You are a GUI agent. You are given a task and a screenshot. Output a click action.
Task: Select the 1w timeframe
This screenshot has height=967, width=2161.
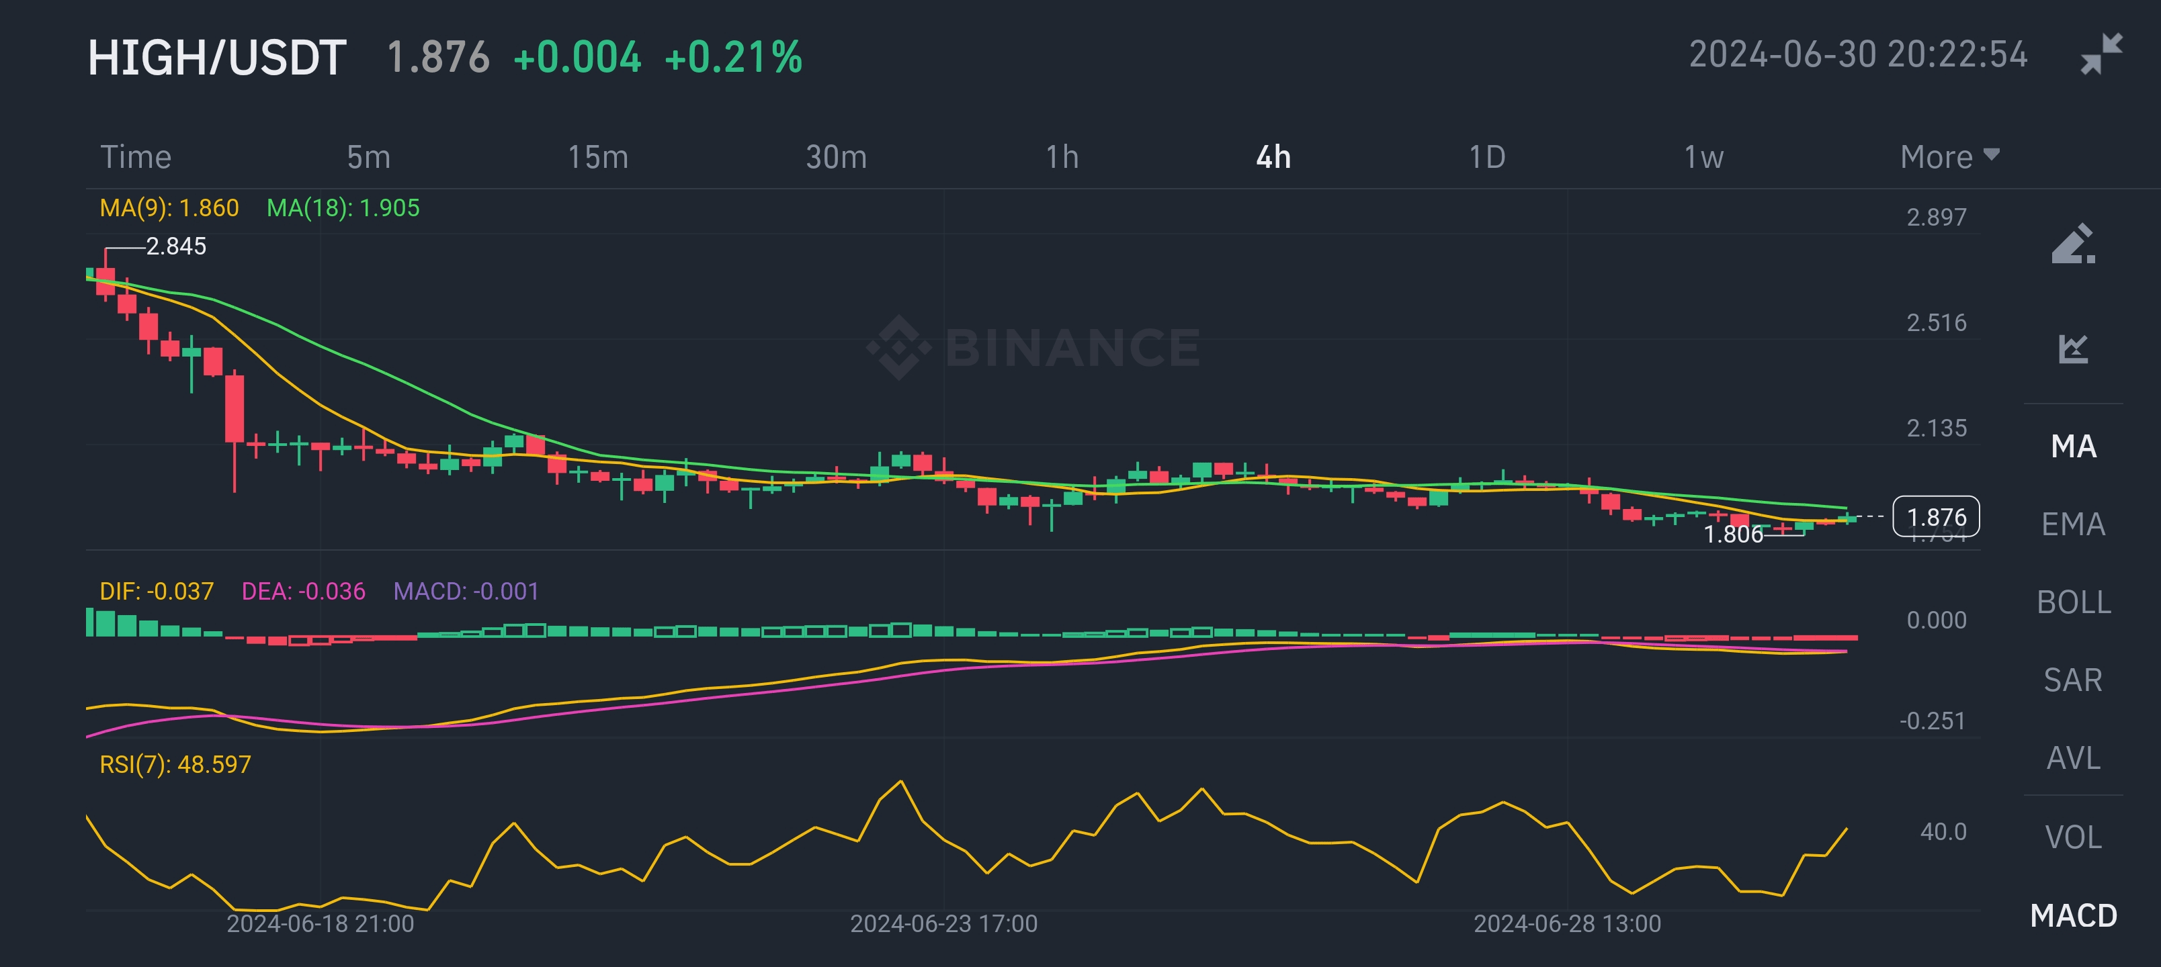click(x=1703, y=157)
